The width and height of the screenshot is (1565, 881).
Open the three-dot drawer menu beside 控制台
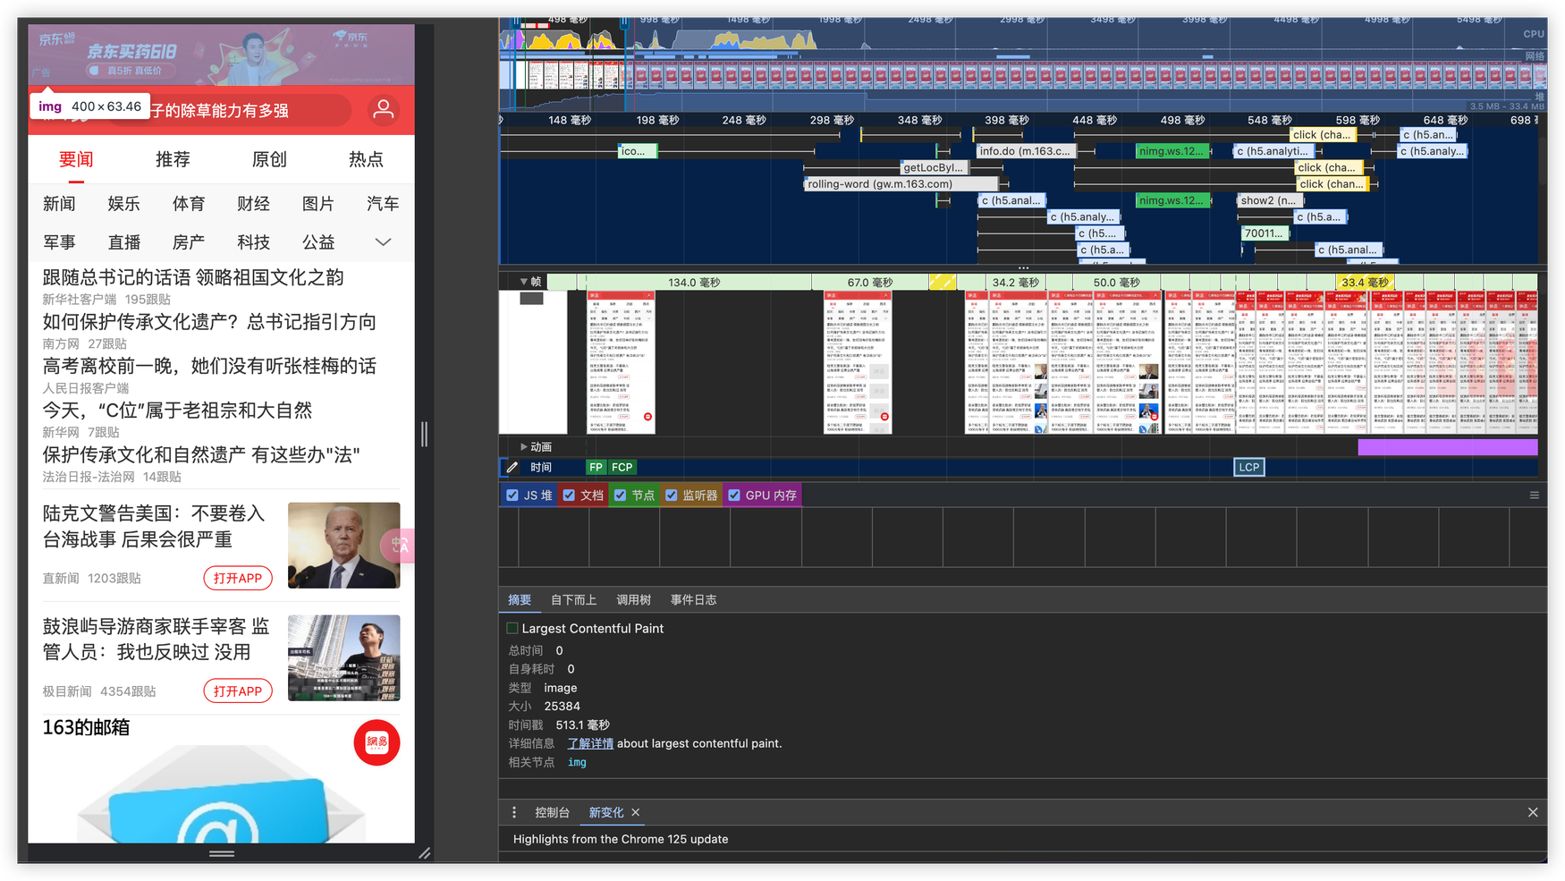tap(514, 812)
